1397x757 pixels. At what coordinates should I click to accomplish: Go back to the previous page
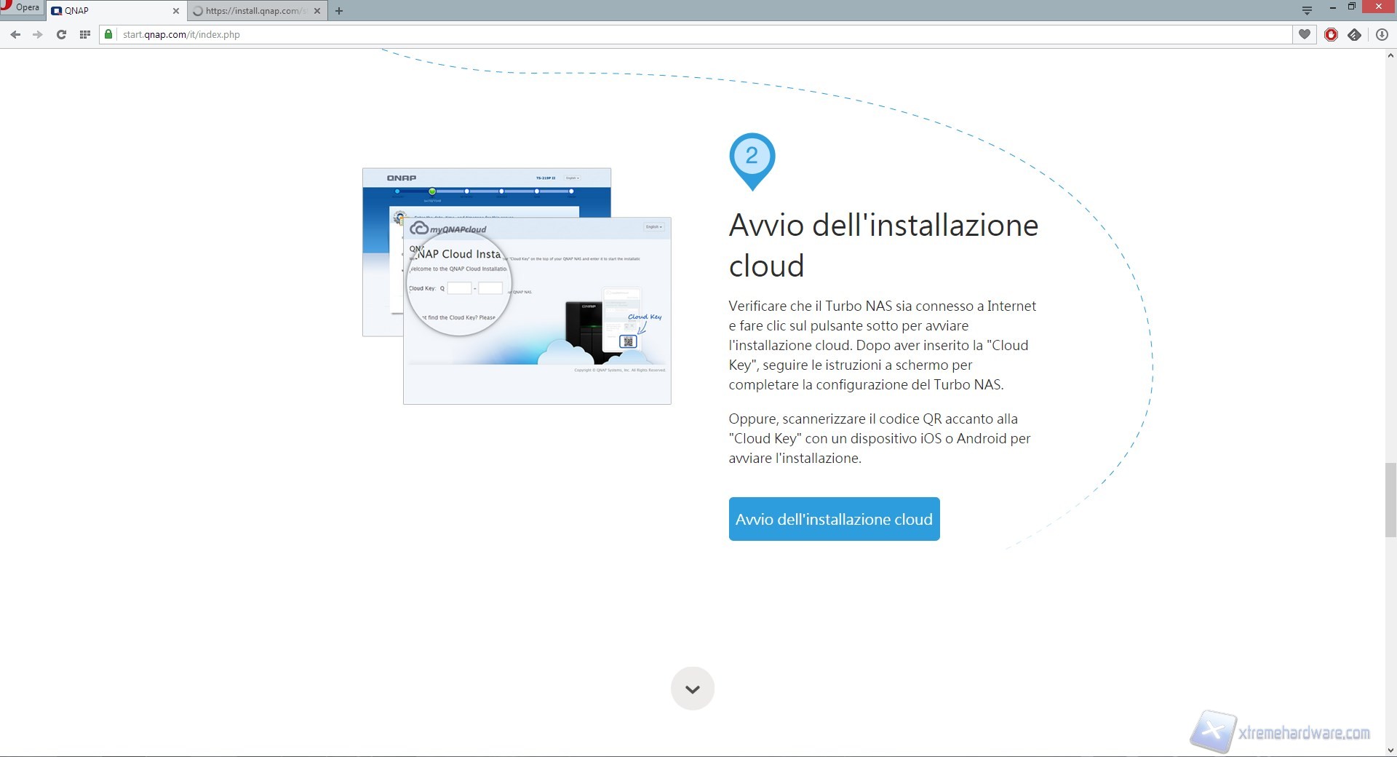[15, 34]
